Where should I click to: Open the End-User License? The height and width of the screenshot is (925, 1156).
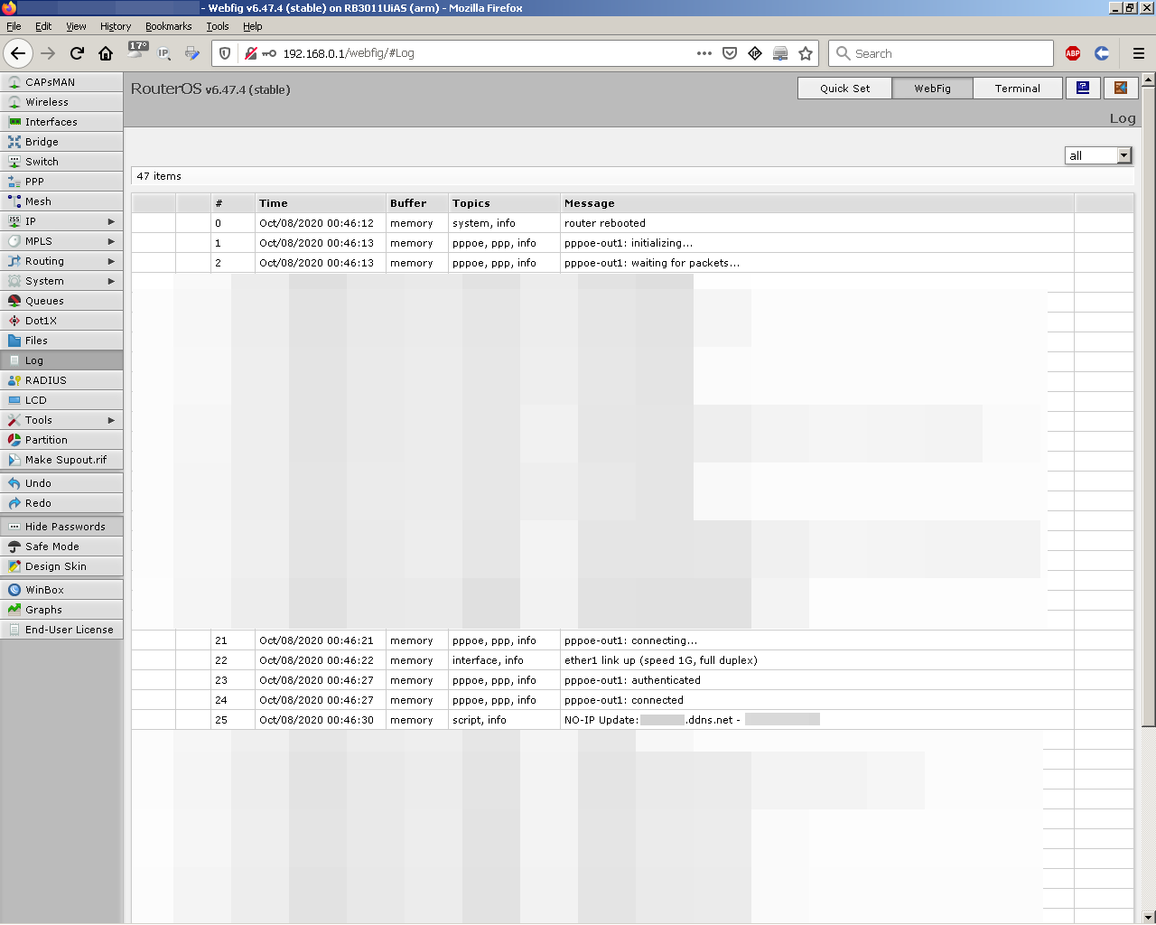click(61, 630)
